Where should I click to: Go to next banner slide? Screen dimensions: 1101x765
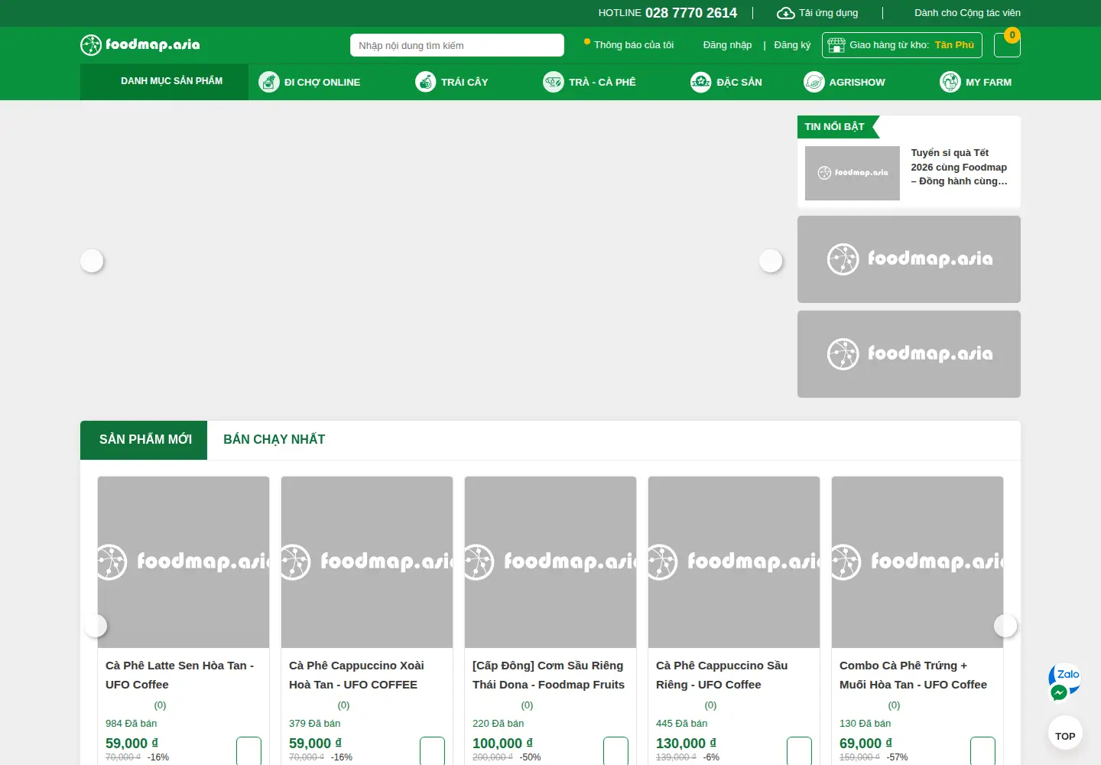pyautogui.click(x=771, y=261)
